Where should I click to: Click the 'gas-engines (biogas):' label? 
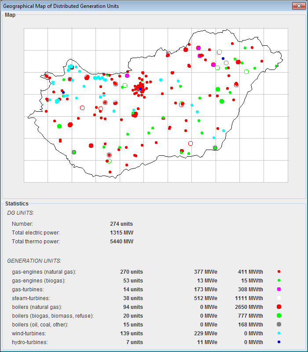(39, 281)
